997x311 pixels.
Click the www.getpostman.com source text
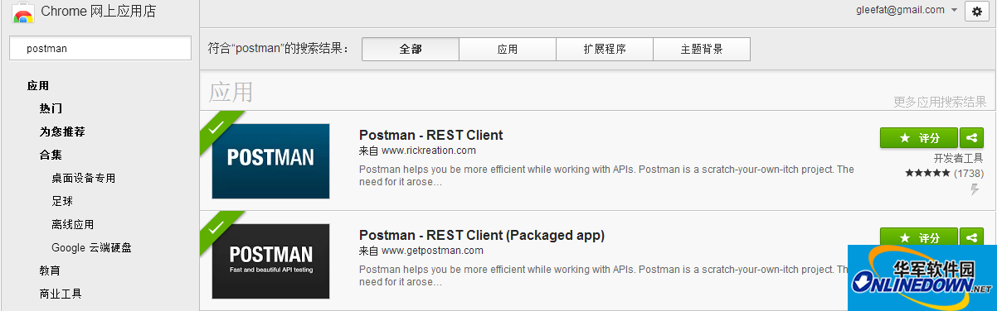click(432, 250)
